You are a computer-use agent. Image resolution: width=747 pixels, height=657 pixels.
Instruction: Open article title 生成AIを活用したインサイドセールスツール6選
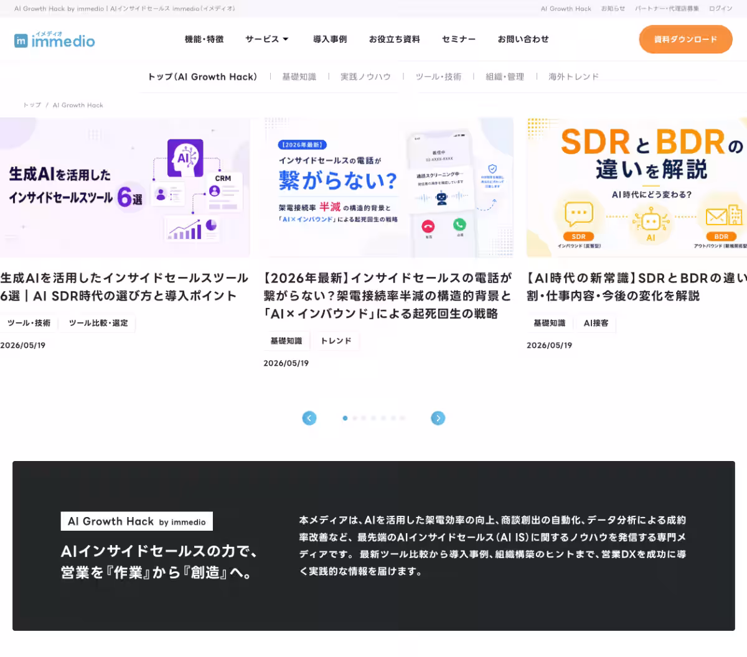coord(125,287)
